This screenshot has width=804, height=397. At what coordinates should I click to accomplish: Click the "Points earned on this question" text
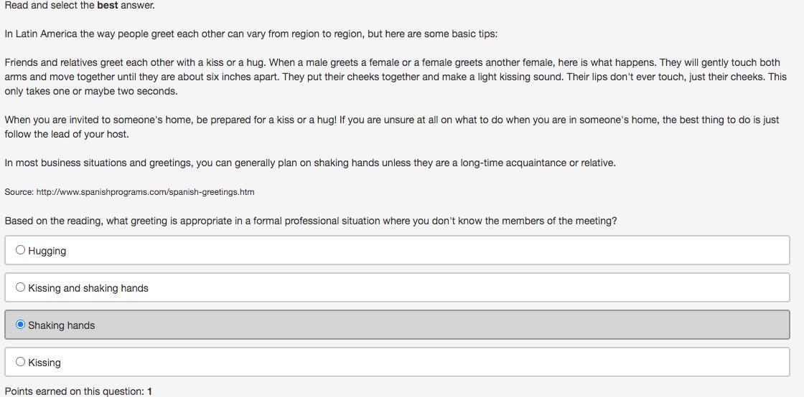pyautogui.click(x=75, y=391)
